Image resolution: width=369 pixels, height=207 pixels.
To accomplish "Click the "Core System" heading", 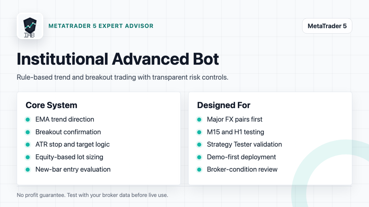I will point(51,105).
